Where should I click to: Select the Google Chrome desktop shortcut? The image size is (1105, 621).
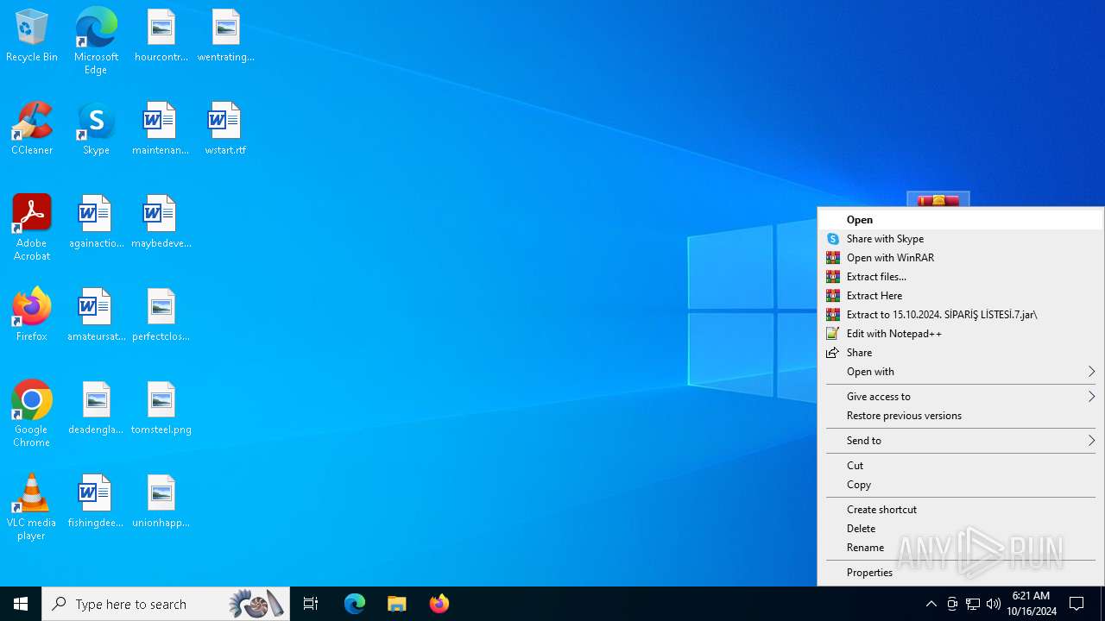(x=32, y=413)
